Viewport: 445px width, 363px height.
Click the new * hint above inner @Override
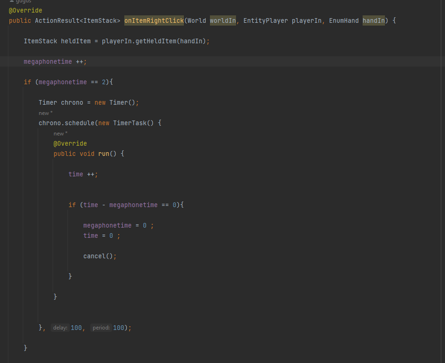pyautogui.click(x=60, y=134)
